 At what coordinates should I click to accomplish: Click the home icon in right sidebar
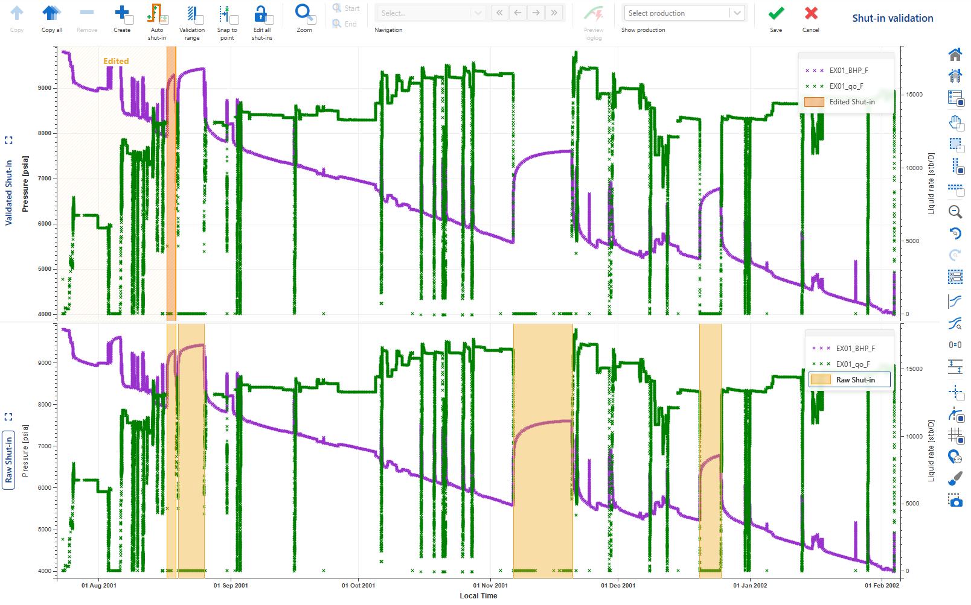coord(955,55)
